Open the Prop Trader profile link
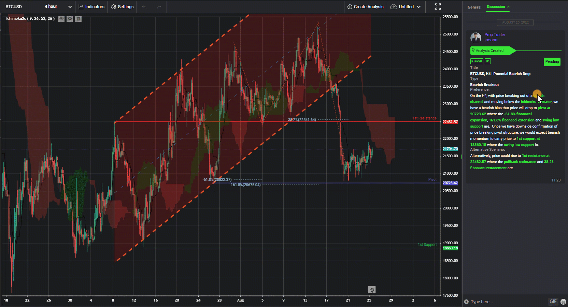This screenshot has width=568, height=307. click(x=495, y=35)
